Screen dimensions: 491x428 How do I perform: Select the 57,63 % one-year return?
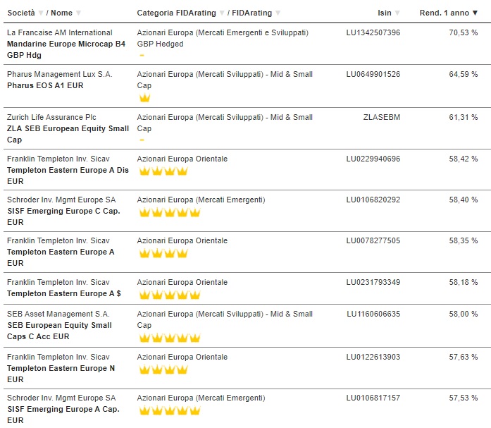click(464, 357)
